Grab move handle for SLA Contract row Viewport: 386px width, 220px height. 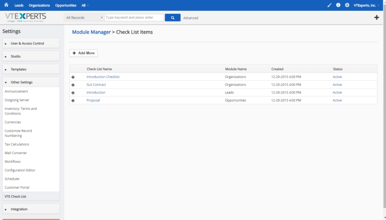coord(73,85)
